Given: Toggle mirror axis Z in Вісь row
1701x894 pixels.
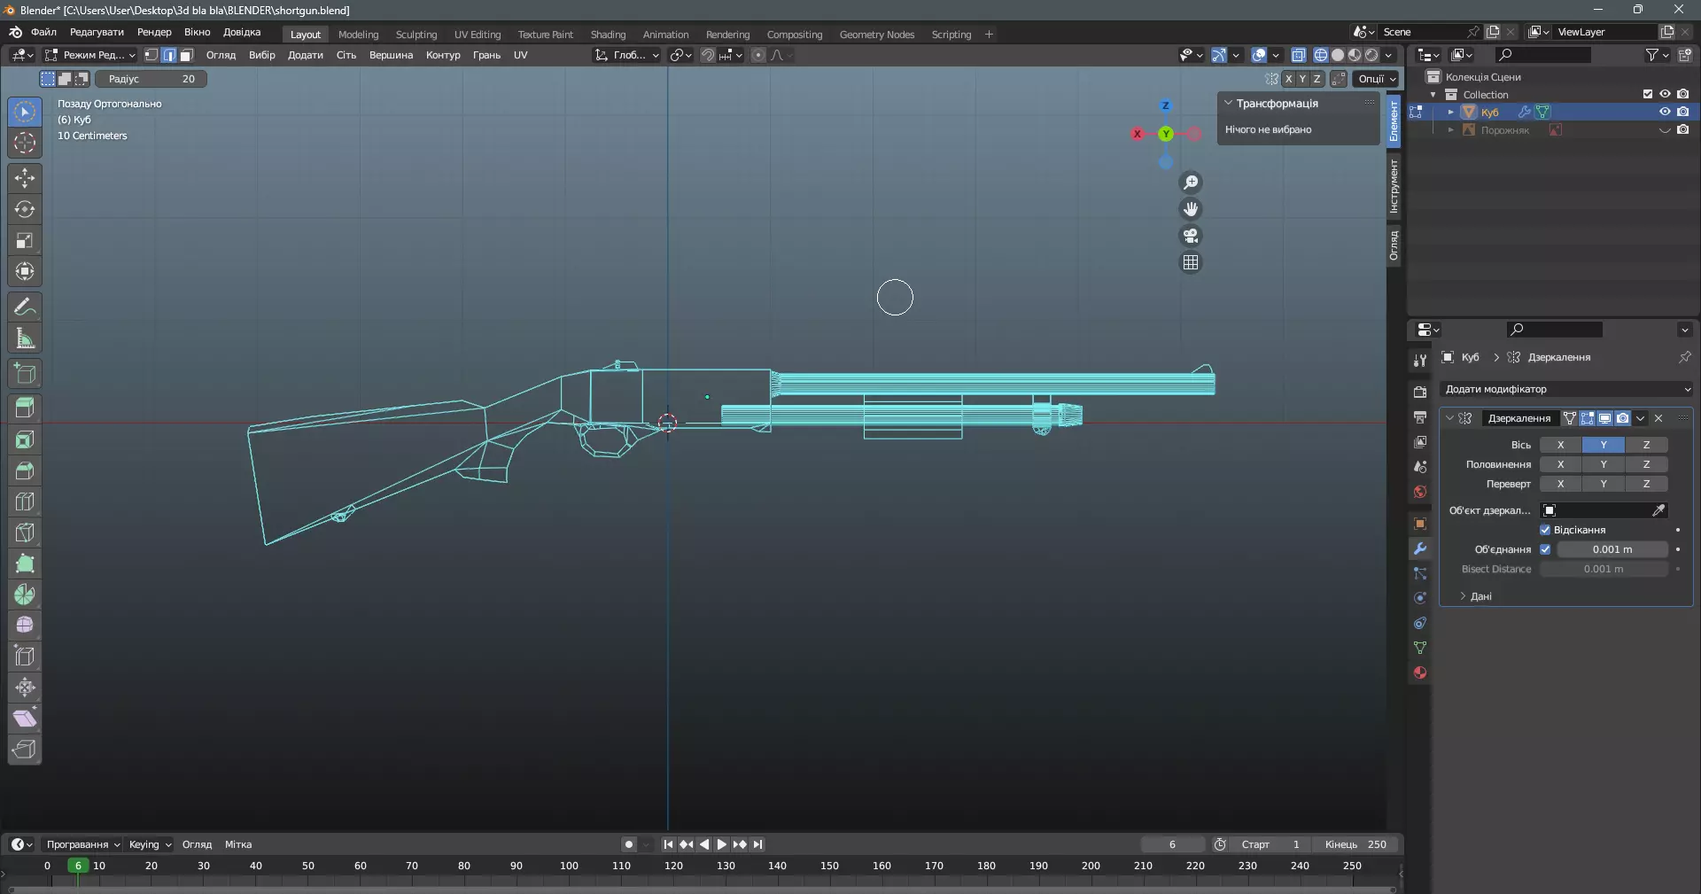Looking at the screenshot, I should click(1646, 445).
